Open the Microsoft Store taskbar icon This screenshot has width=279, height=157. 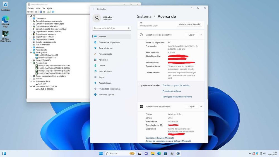pos(165,153)
